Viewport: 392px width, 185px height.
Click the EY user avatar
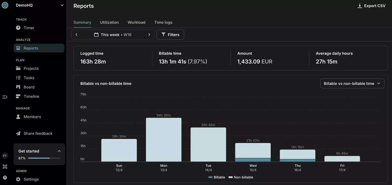5,156
